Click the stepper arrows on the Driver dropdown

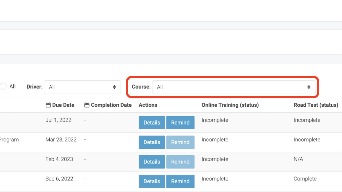pyautogui.click(x=115, y=87)
